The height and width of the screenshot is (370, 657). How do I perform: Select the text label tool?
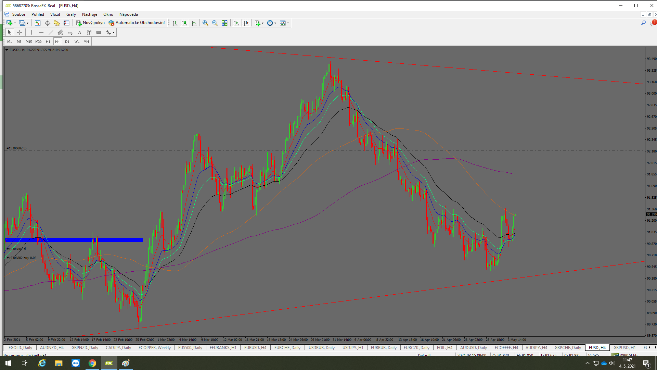[89, 32]
